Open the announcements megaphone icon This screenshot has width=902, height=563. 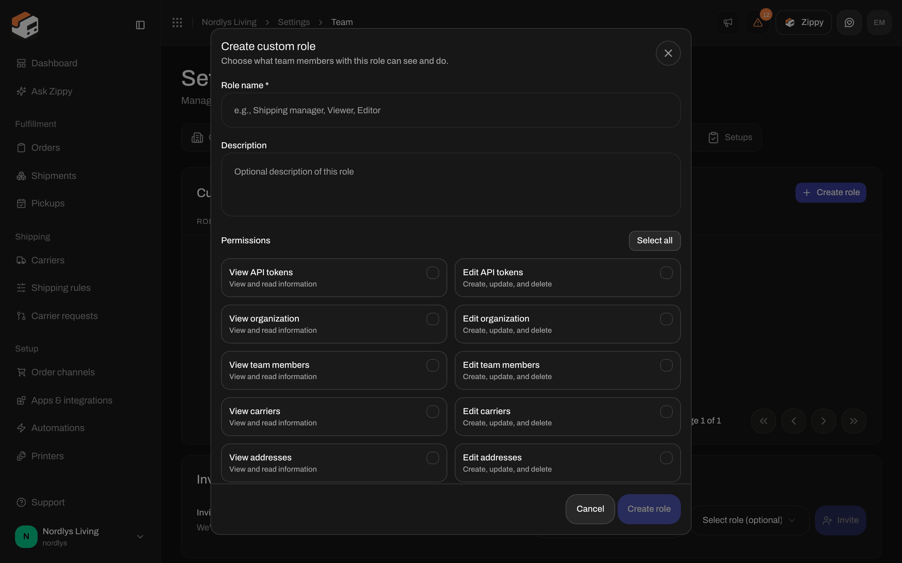(728, 22)
